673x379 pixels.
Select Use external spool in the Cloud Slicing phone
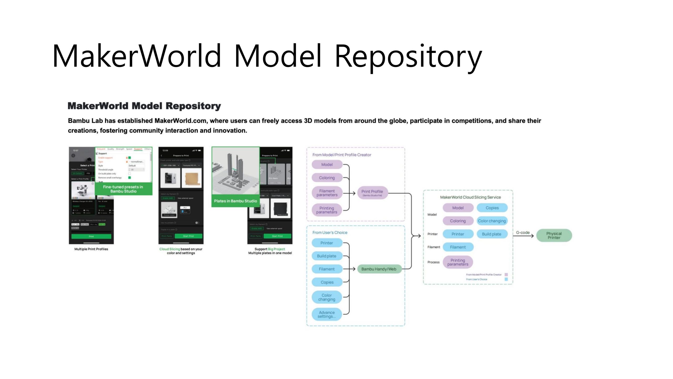click(186, 198)
